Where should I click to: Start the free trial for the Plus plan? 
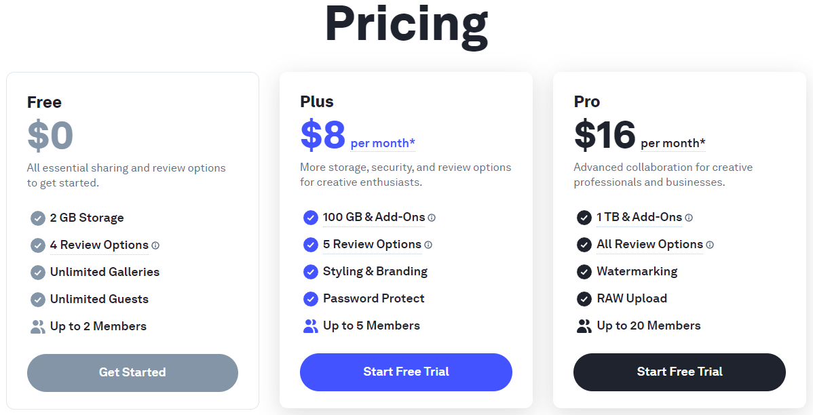tap(406, 372)
